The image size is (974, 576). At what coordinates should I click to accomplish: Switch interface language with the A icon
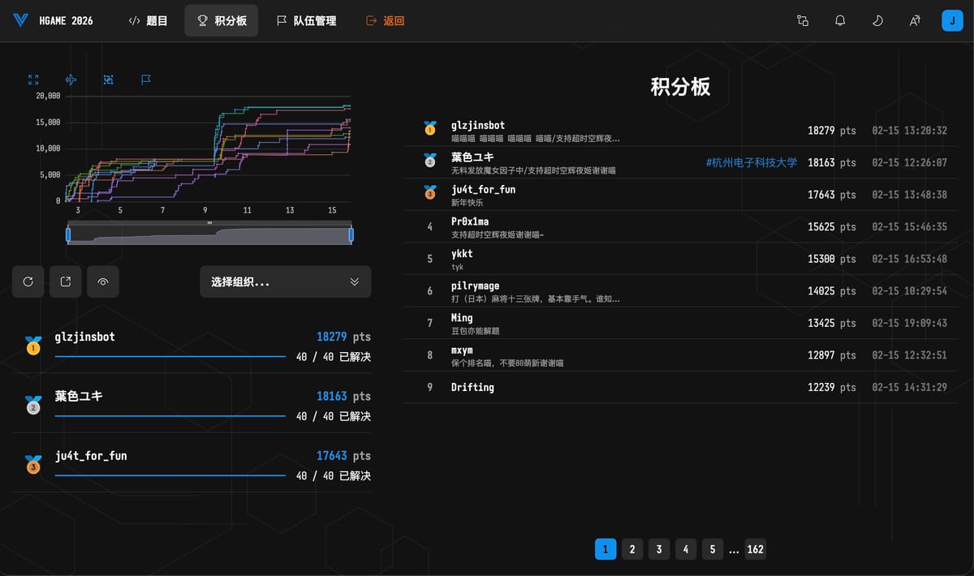tap(915, 20)
